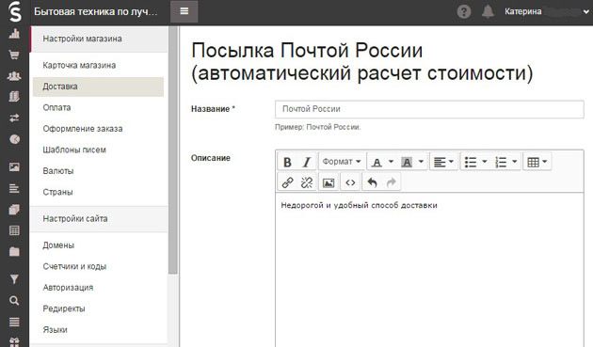The image size is (593, 347).
Task: Open Карточка магазина settings
Action: (x=79, y=65)
